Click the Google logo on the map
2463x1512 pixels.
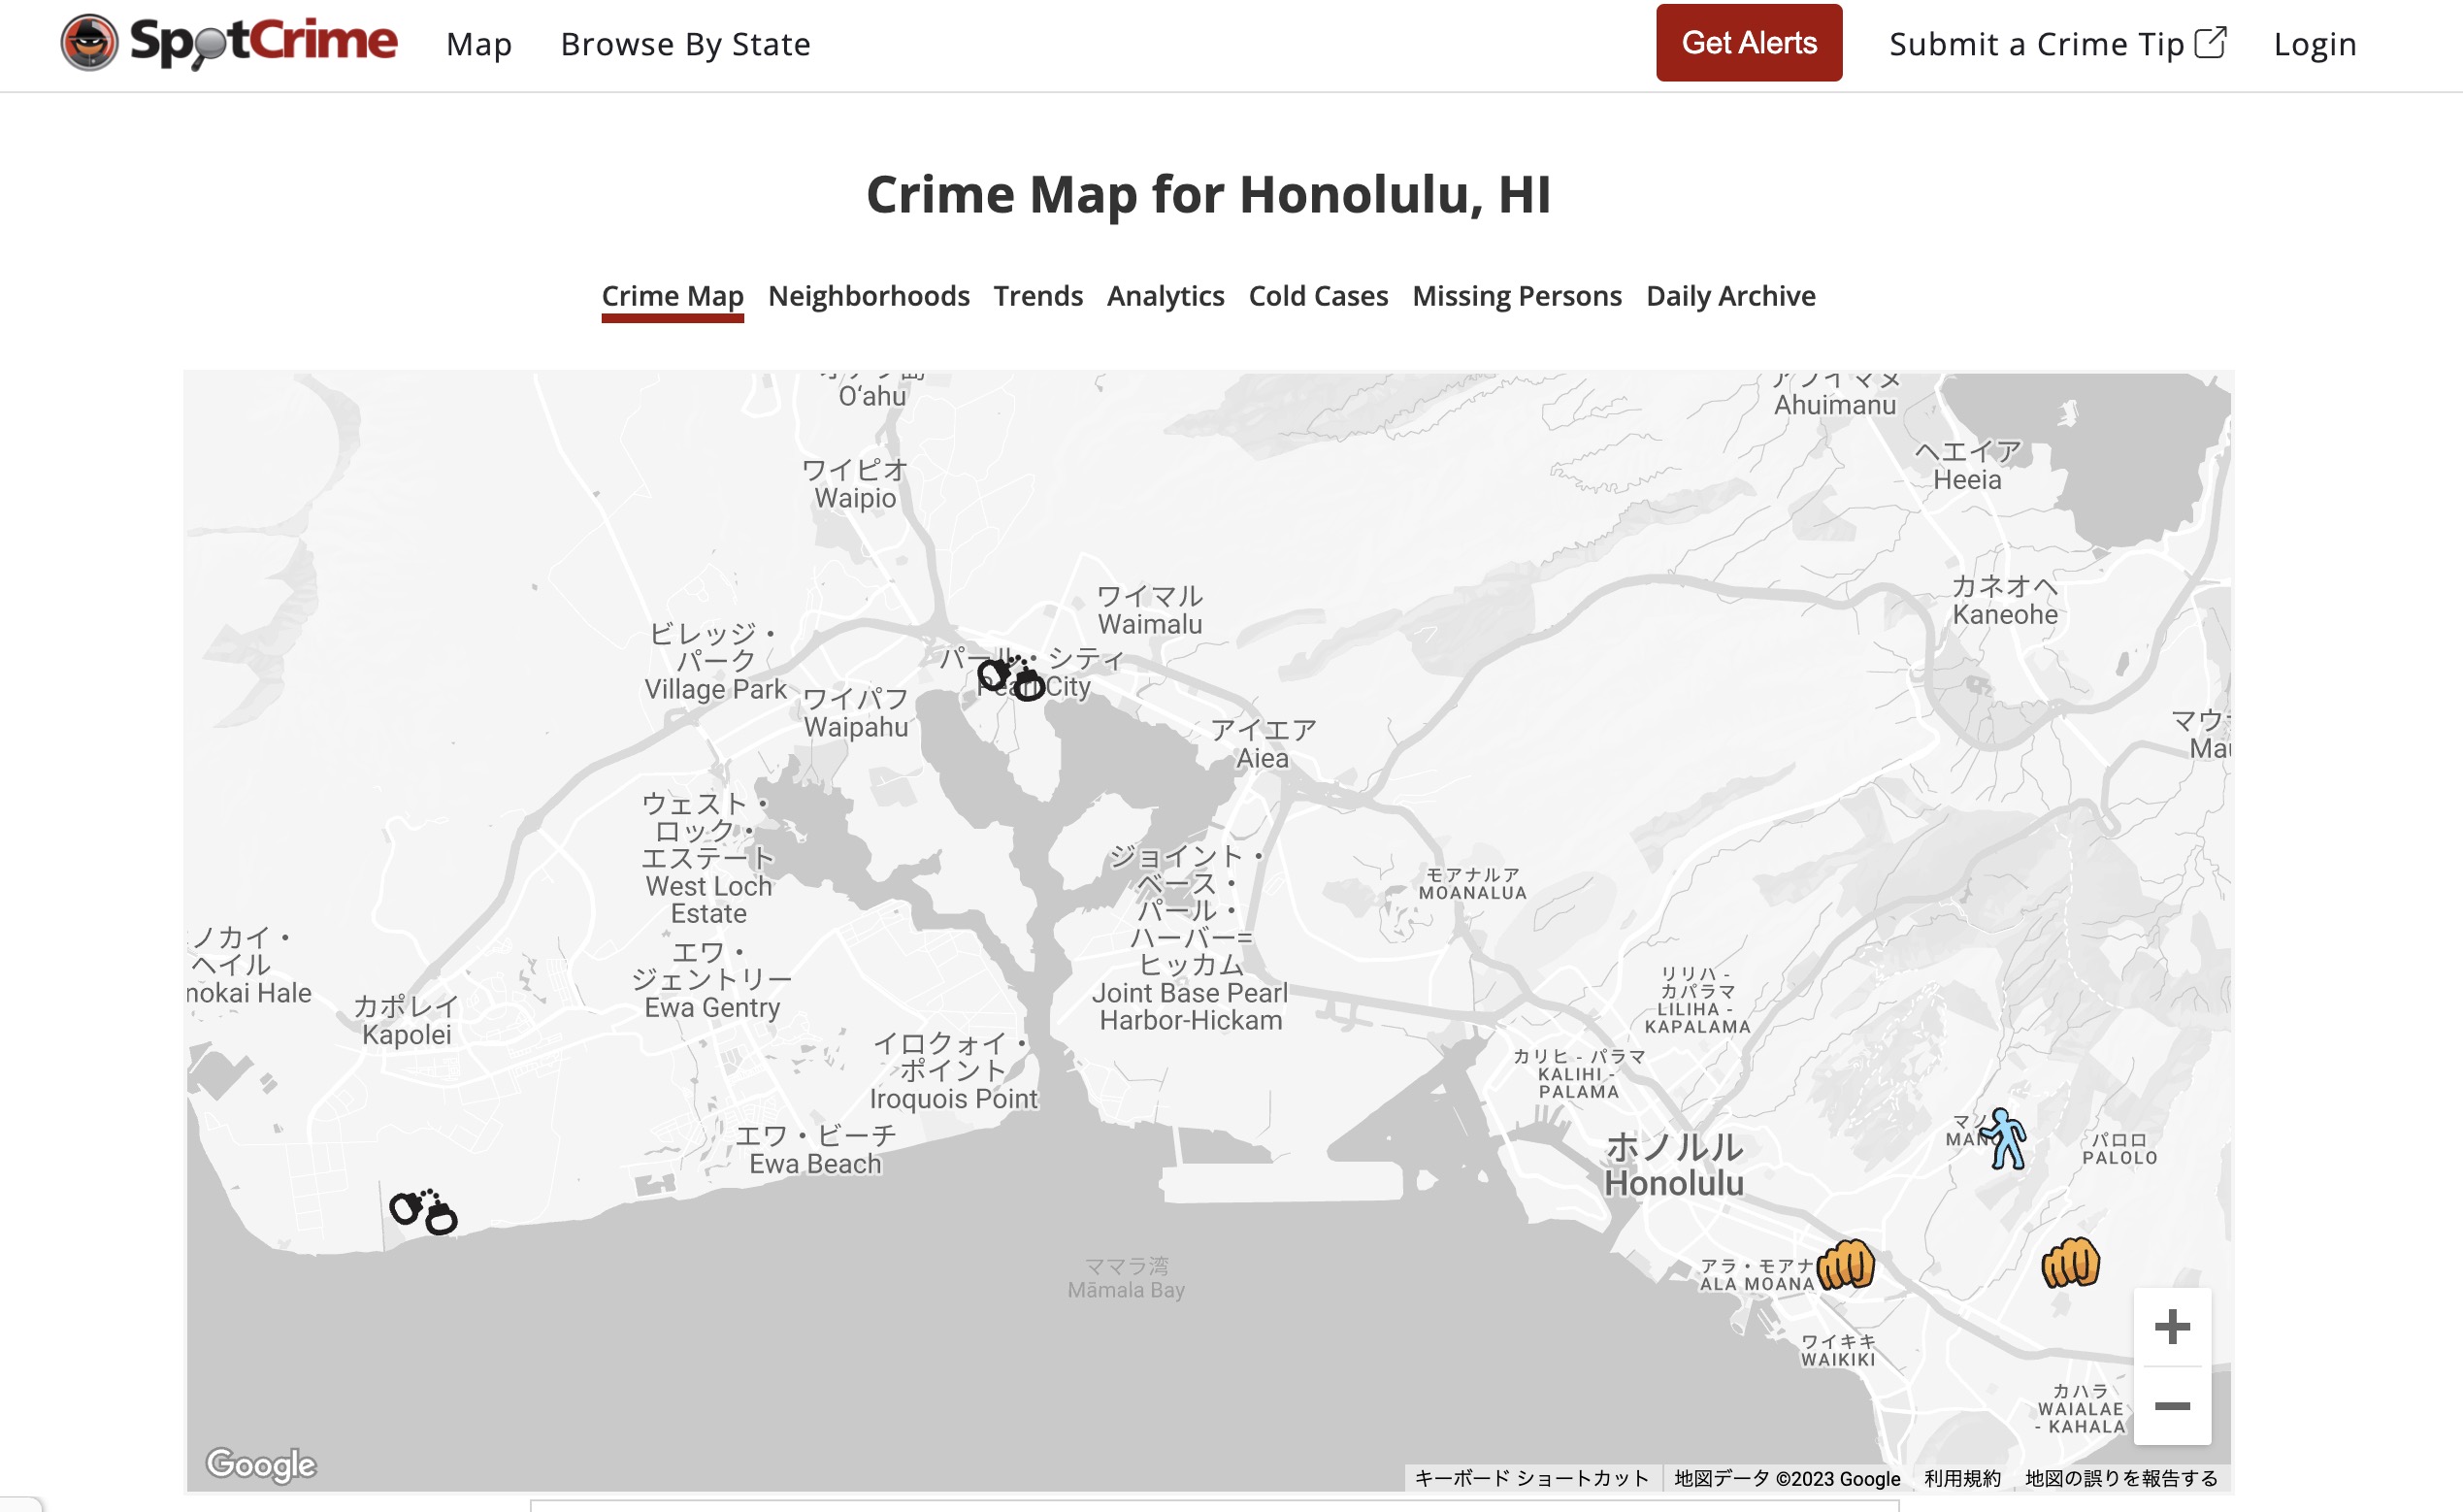coord(259,1465)
